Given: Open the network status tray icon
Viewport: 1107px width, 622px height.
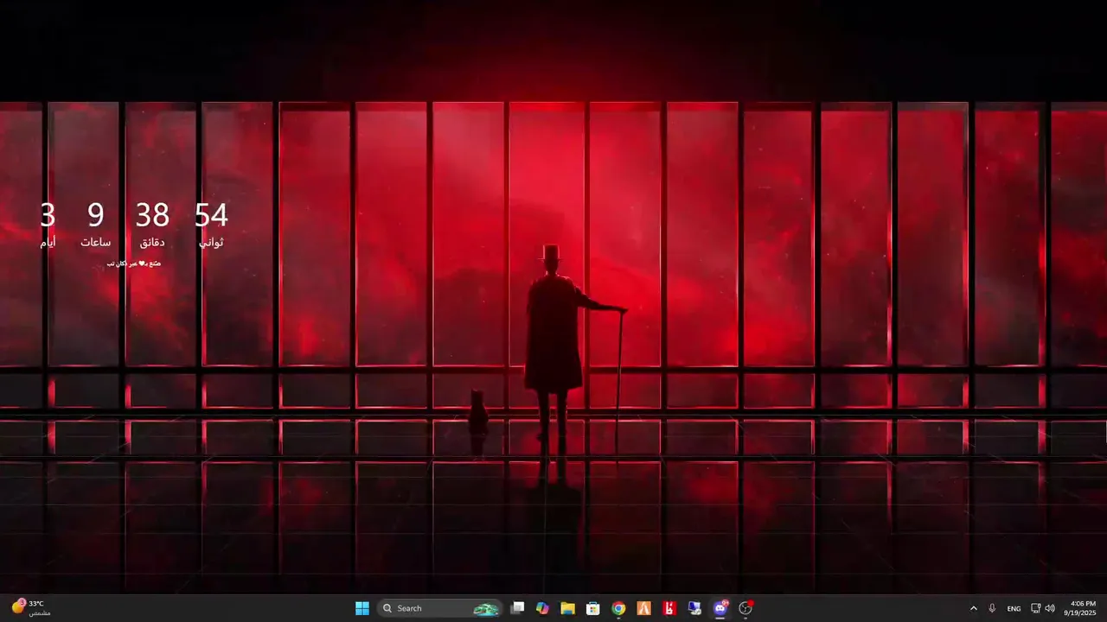Looking at the screenshot, I should [x=1036, y=608].
